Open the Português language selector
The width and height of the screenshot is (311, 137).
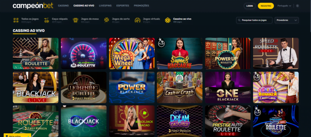coord(284,6)
